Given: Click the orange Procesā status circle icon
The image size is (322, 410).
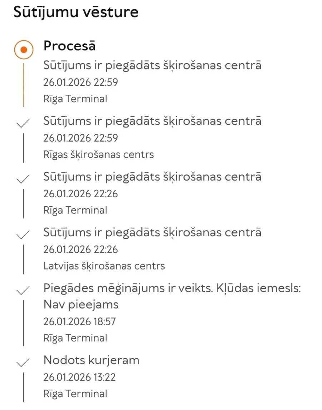Looking at the screenshot, I should click(x=24, y=50).
